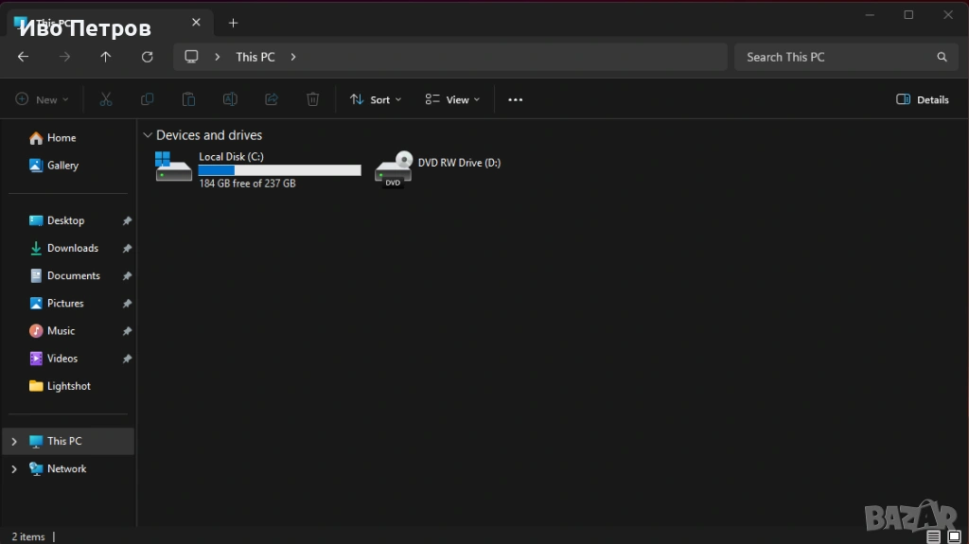Screen dimensions: 969x544
Task: Select Local Disk (C:) drive
Action: (257, 168)
